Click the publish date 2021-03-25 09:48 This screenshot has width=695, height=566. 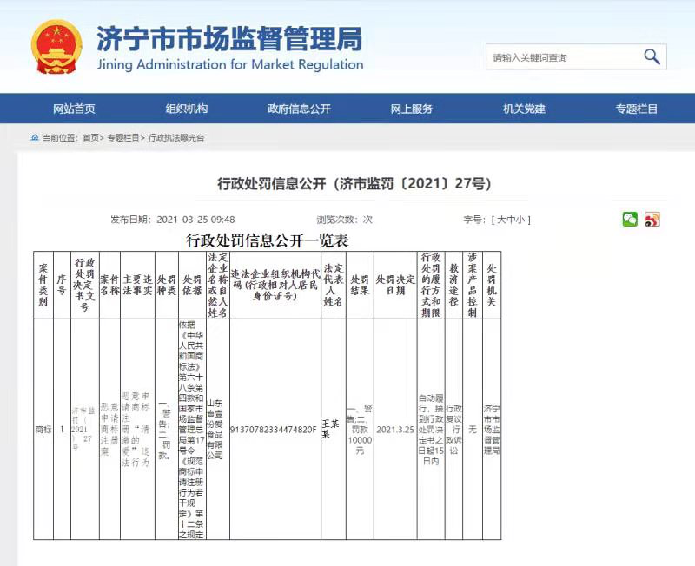click(172, 220)
